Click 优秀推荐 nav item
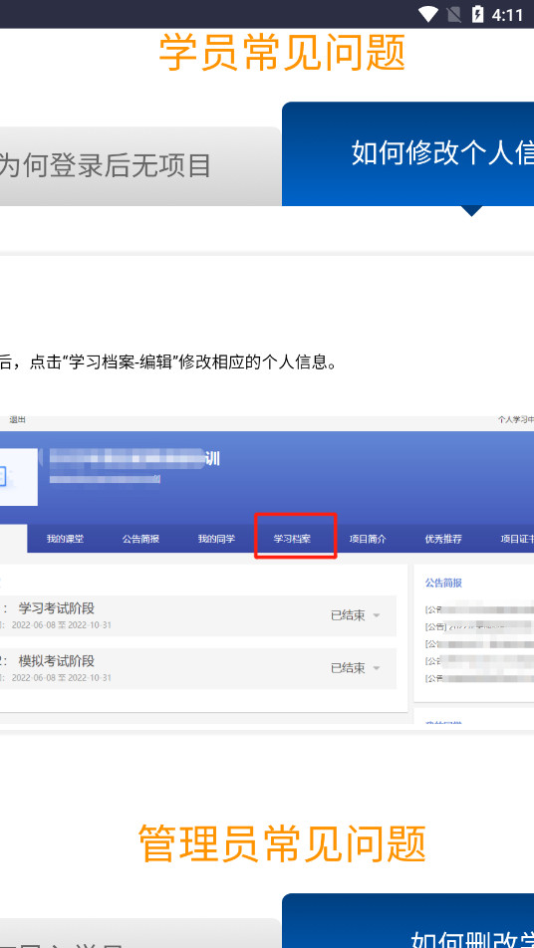The image size is (534, 948). pos(443,539)
